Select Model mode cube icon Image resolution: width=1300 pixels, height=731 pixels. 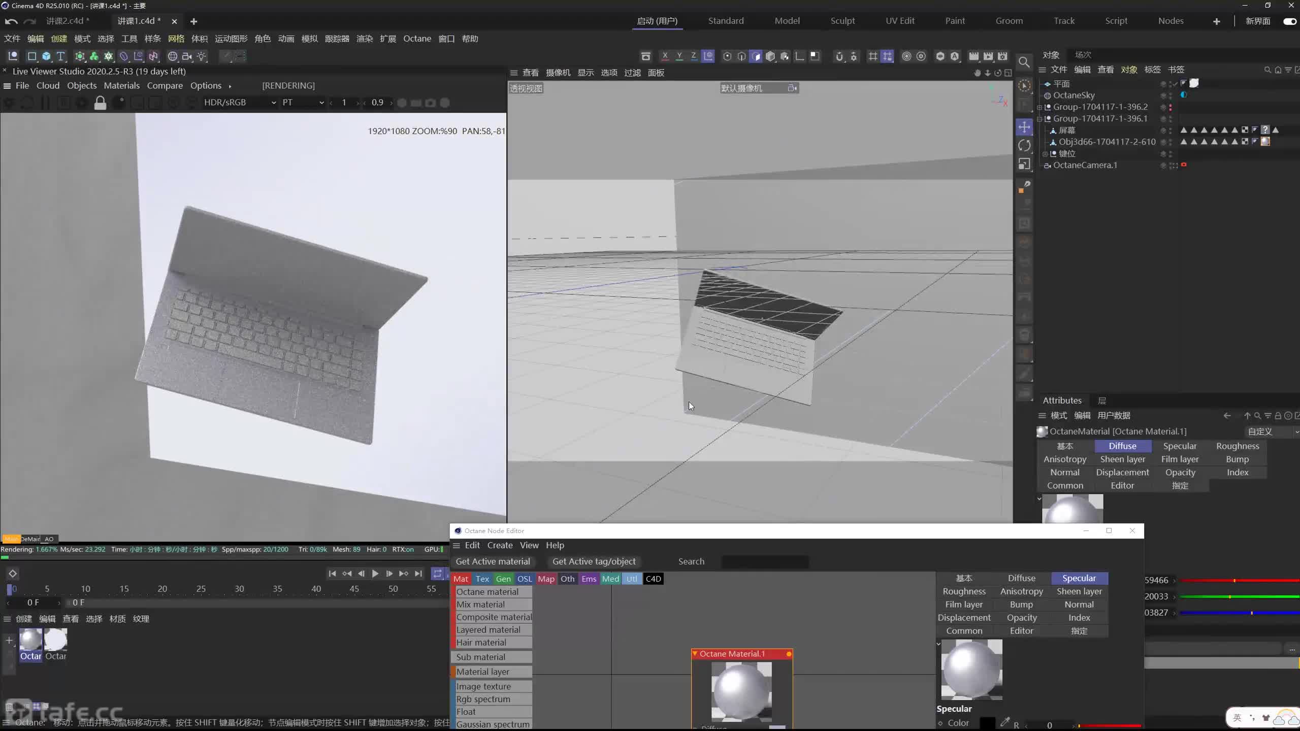tap(770, 56)
